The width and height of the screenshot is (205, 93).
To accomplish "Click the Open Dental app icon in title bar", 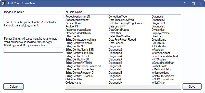I will click(4, 3).
